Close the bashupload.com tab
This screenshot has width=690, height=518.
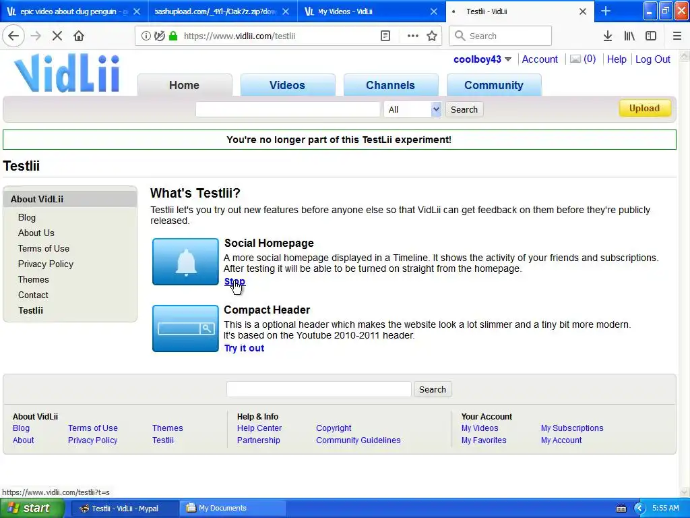click(x=286, y=11)
